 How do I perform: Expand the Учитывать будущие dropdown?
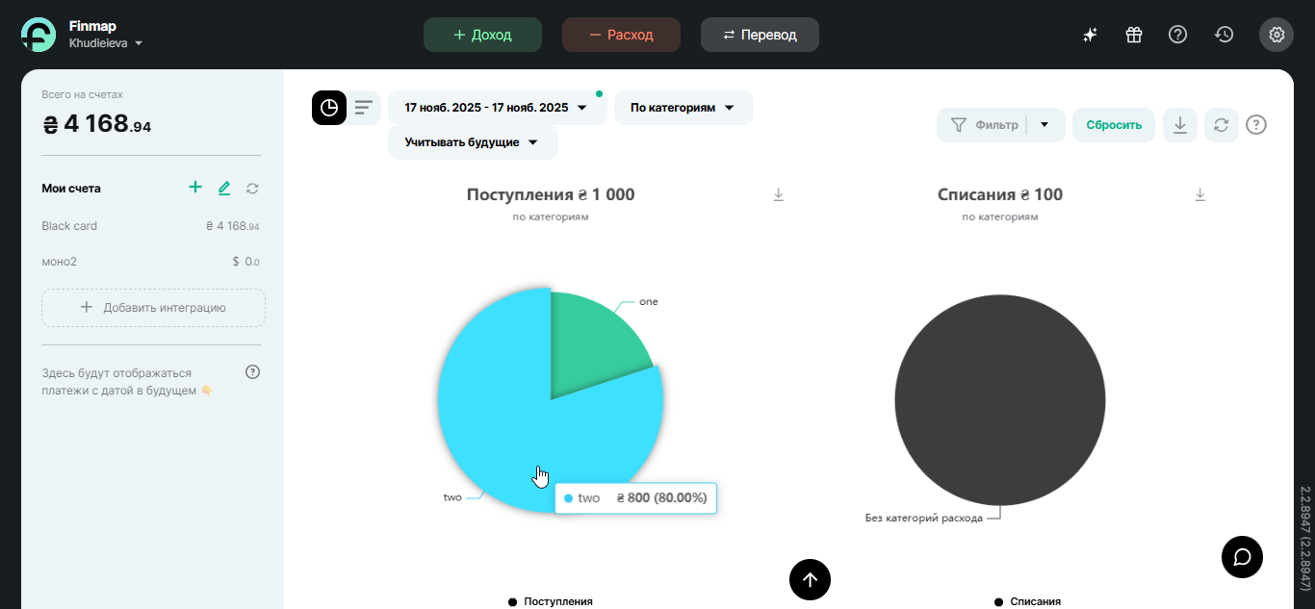click(x=472, y=142)
